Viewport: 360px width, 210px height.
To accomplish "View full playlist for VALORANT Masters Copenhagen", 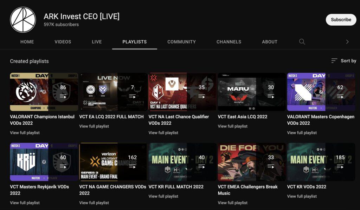I will (302, 133).
